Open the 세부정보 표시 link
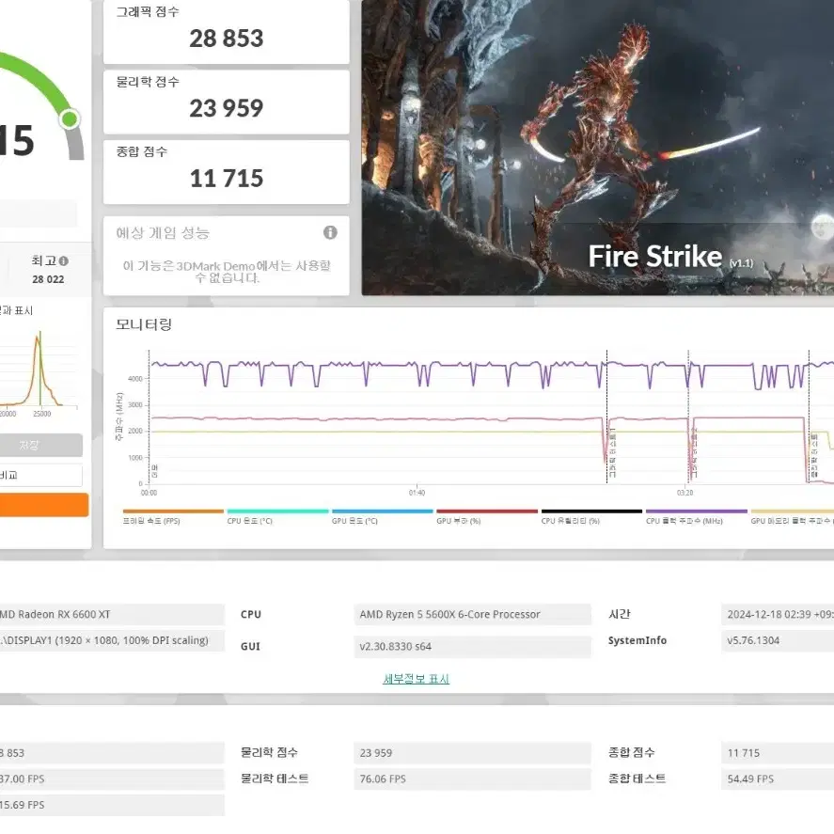Screen dimensions: 834x834 click(x=416, y=679)
